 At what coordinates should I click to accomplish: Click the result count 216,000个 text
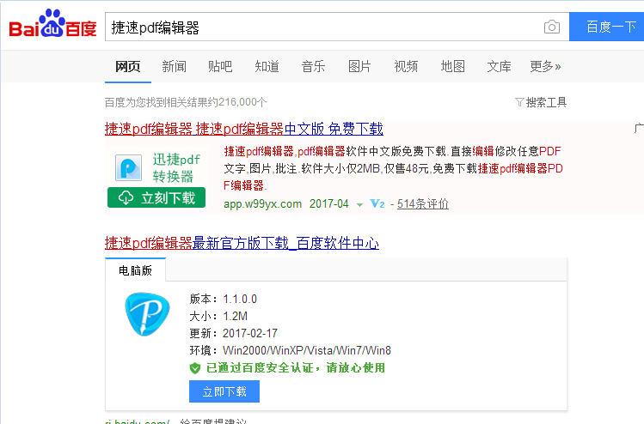click(186, 102)
